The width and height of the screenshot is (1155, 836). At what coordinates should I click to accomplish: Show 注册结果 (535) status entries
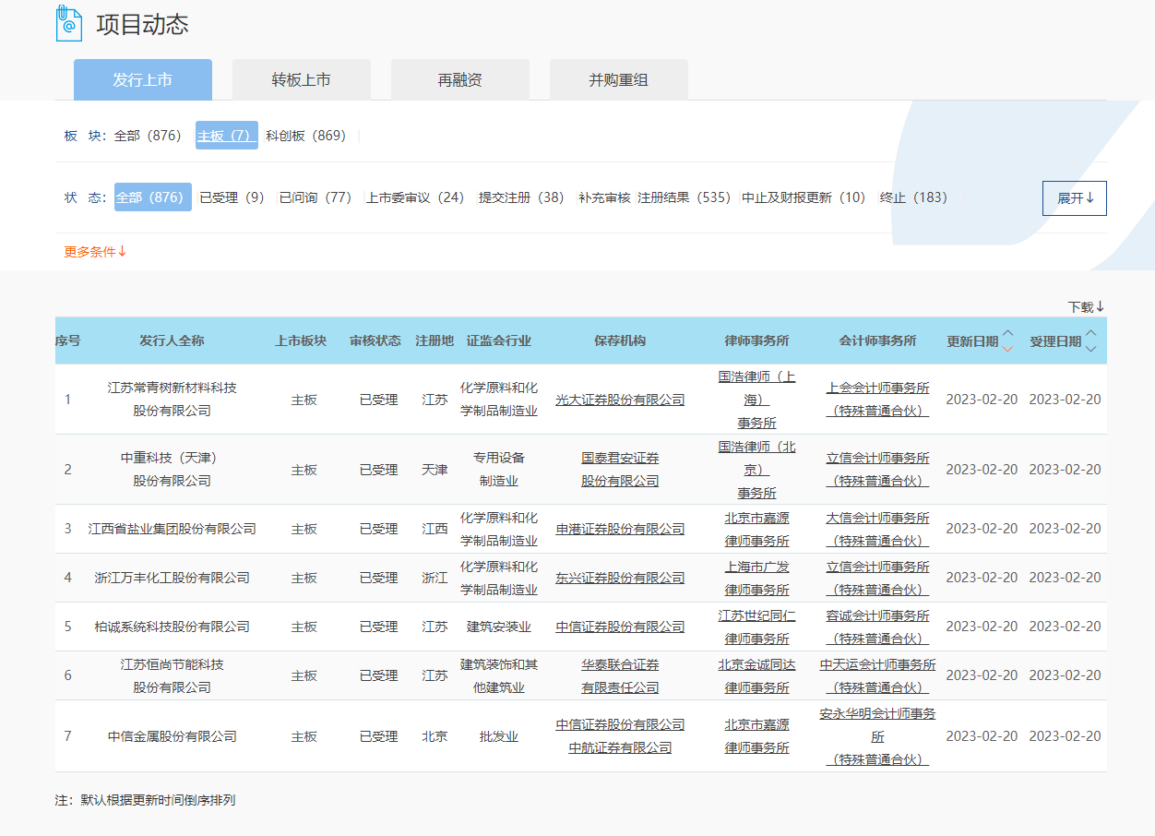point(684,197)
